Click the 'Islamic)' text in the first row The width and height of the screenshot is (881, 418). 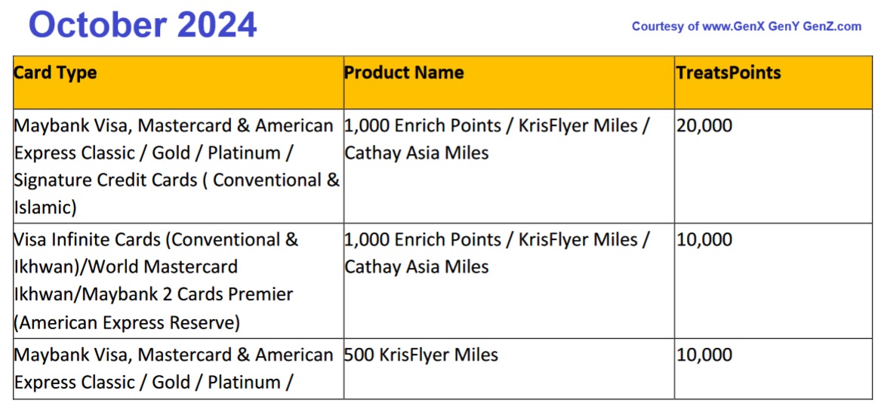[x=45, y=207]
